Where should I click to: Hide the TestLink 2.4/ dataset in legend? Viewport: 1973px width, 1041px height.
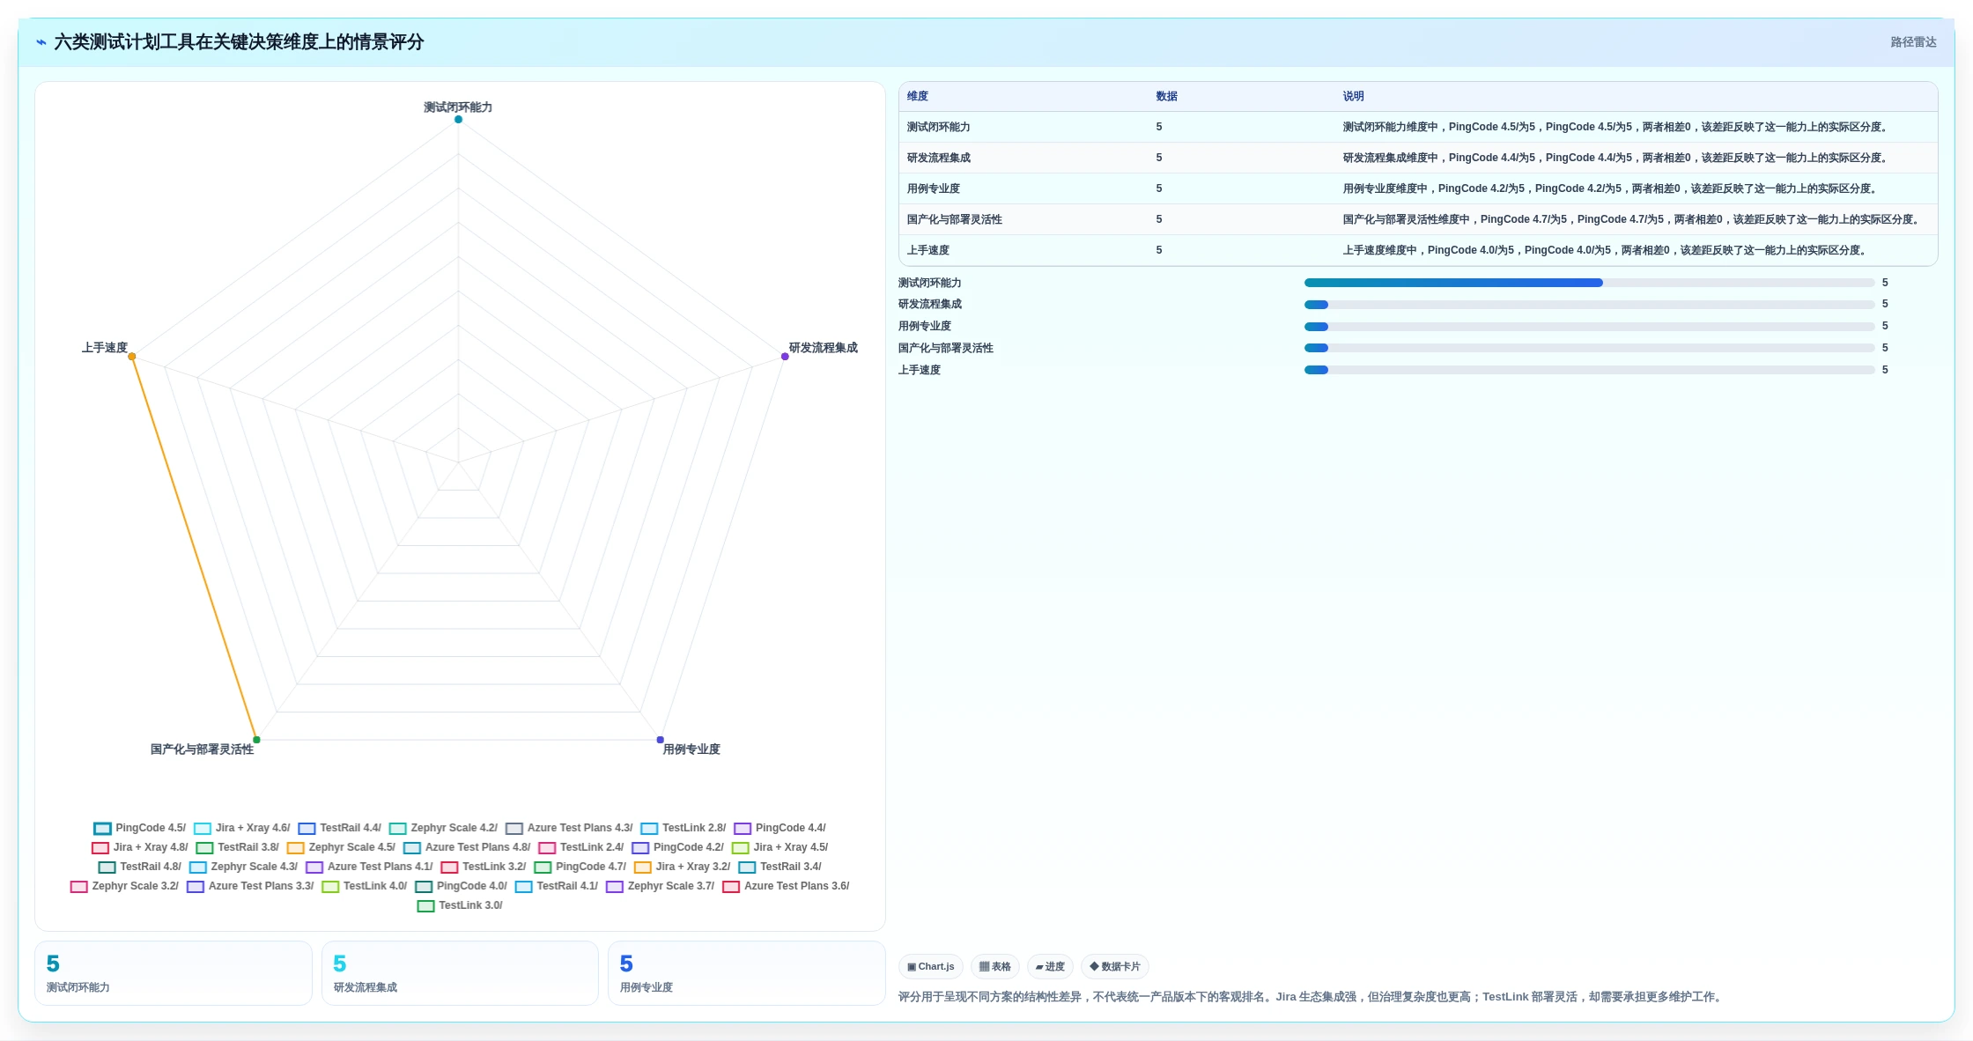point(581,847)
